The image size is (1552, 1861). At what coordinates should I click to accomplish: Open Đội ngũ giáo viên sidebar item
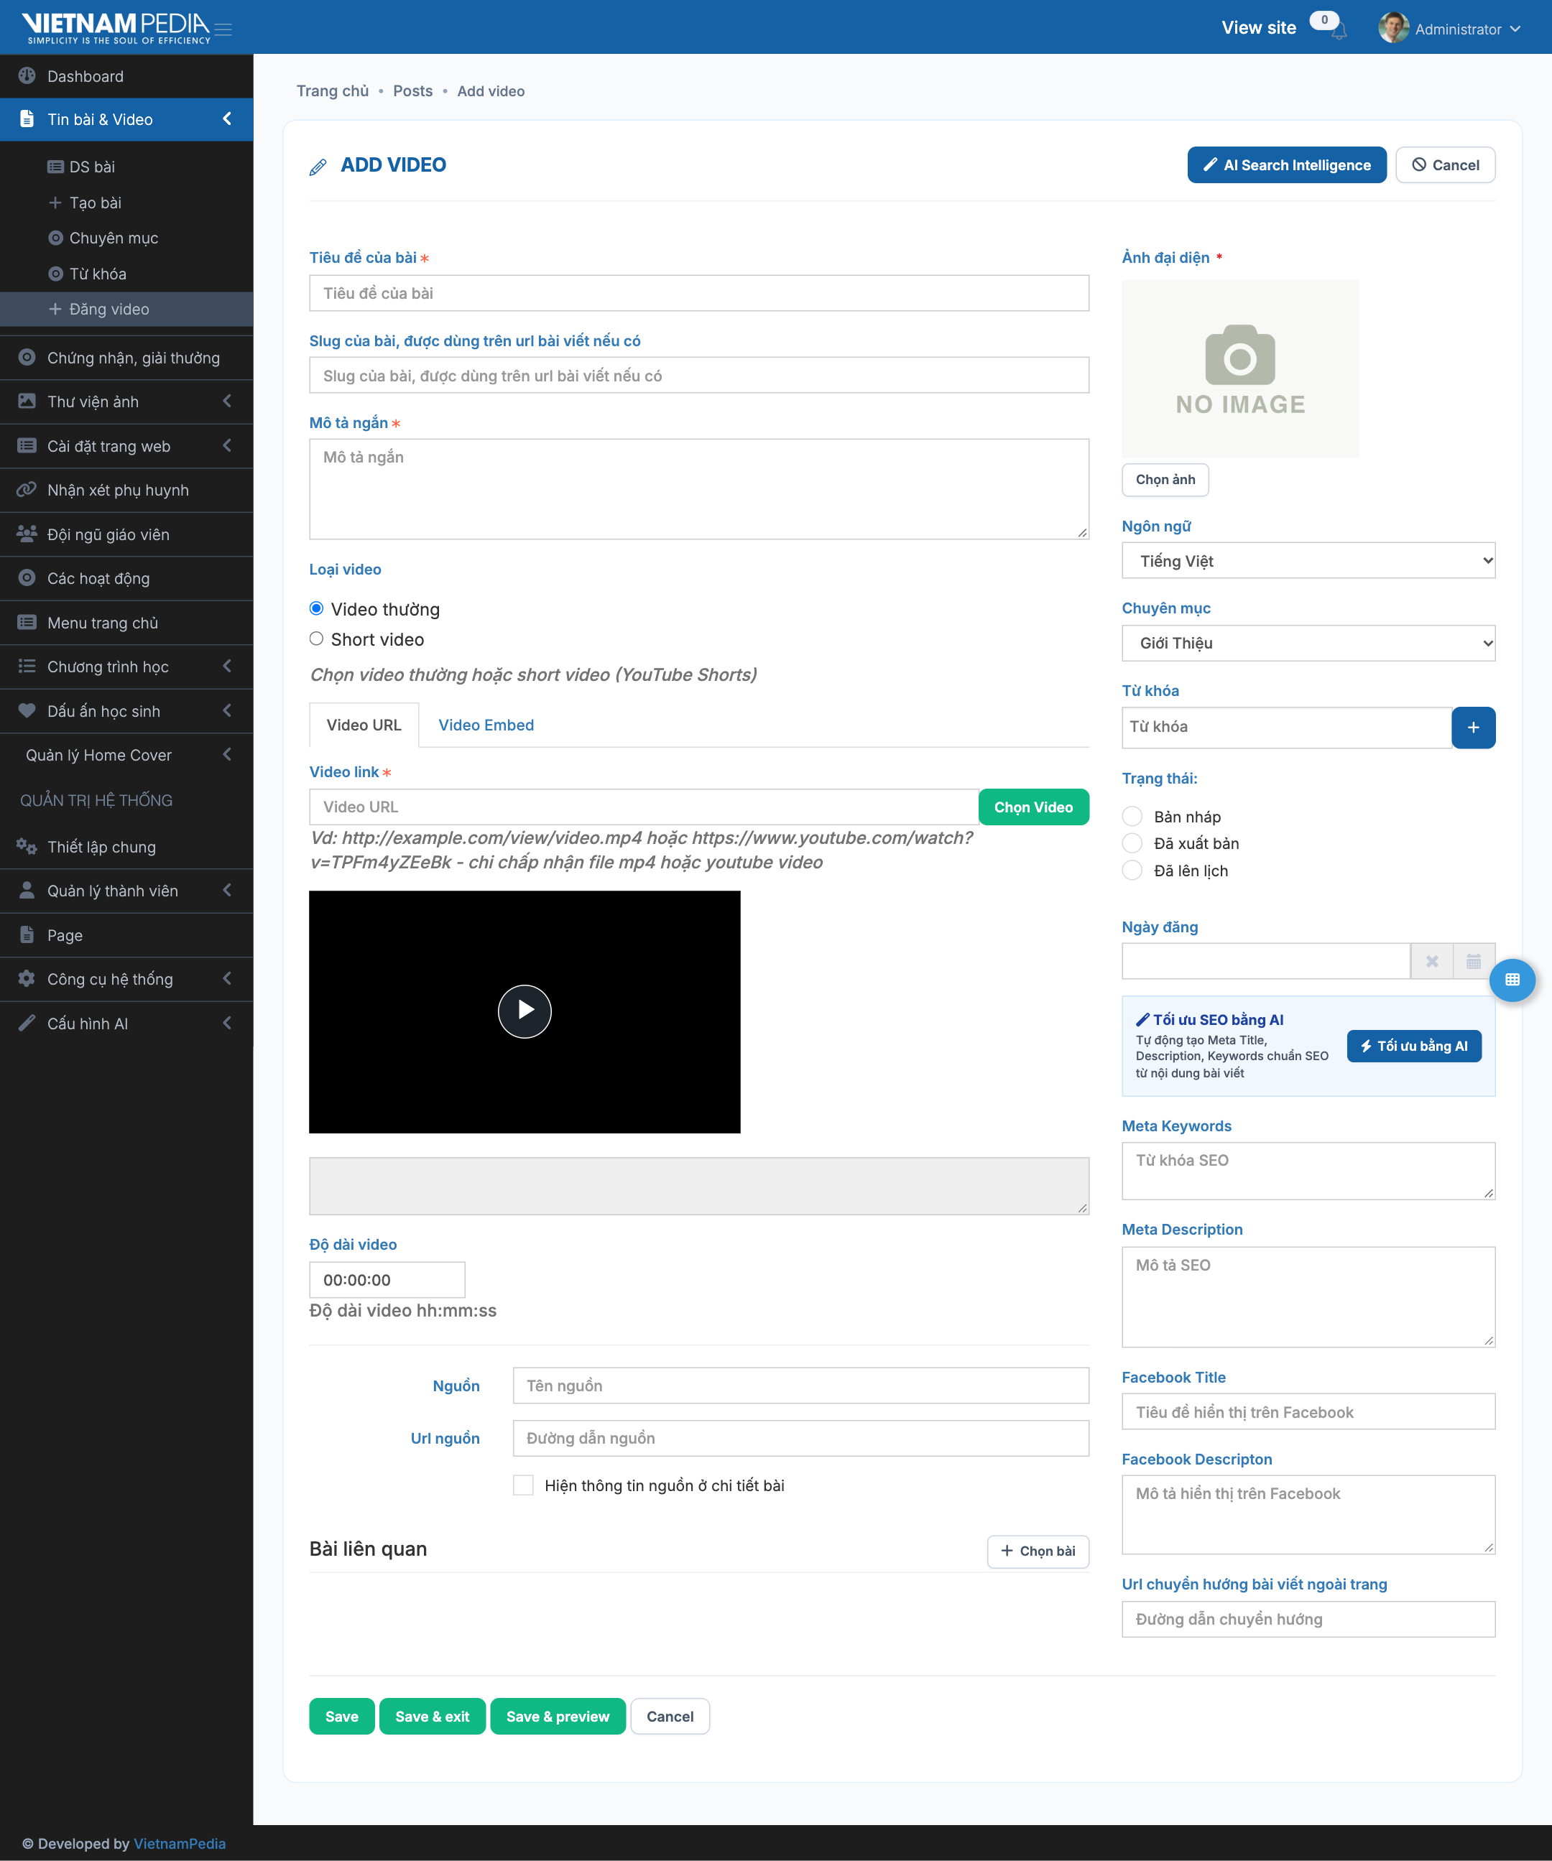(126, 534)
